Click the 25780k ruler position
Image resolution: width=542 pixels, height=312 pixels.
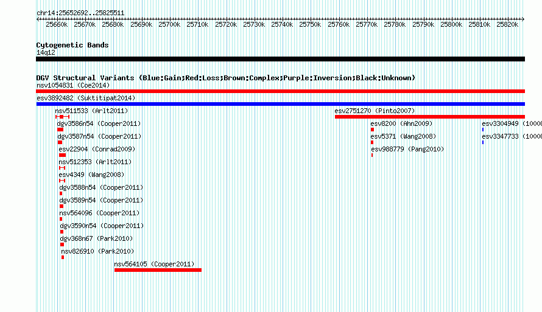pos(395,24)
